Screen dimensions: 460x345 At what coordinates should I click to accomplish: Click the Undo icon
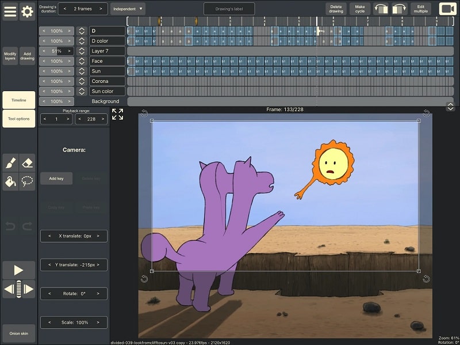pyautogui.click(x=10, y=225)
